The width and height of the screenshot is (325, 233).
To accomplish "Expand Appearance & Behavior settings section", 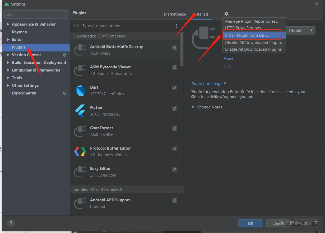I will click(x=8, y=24).
